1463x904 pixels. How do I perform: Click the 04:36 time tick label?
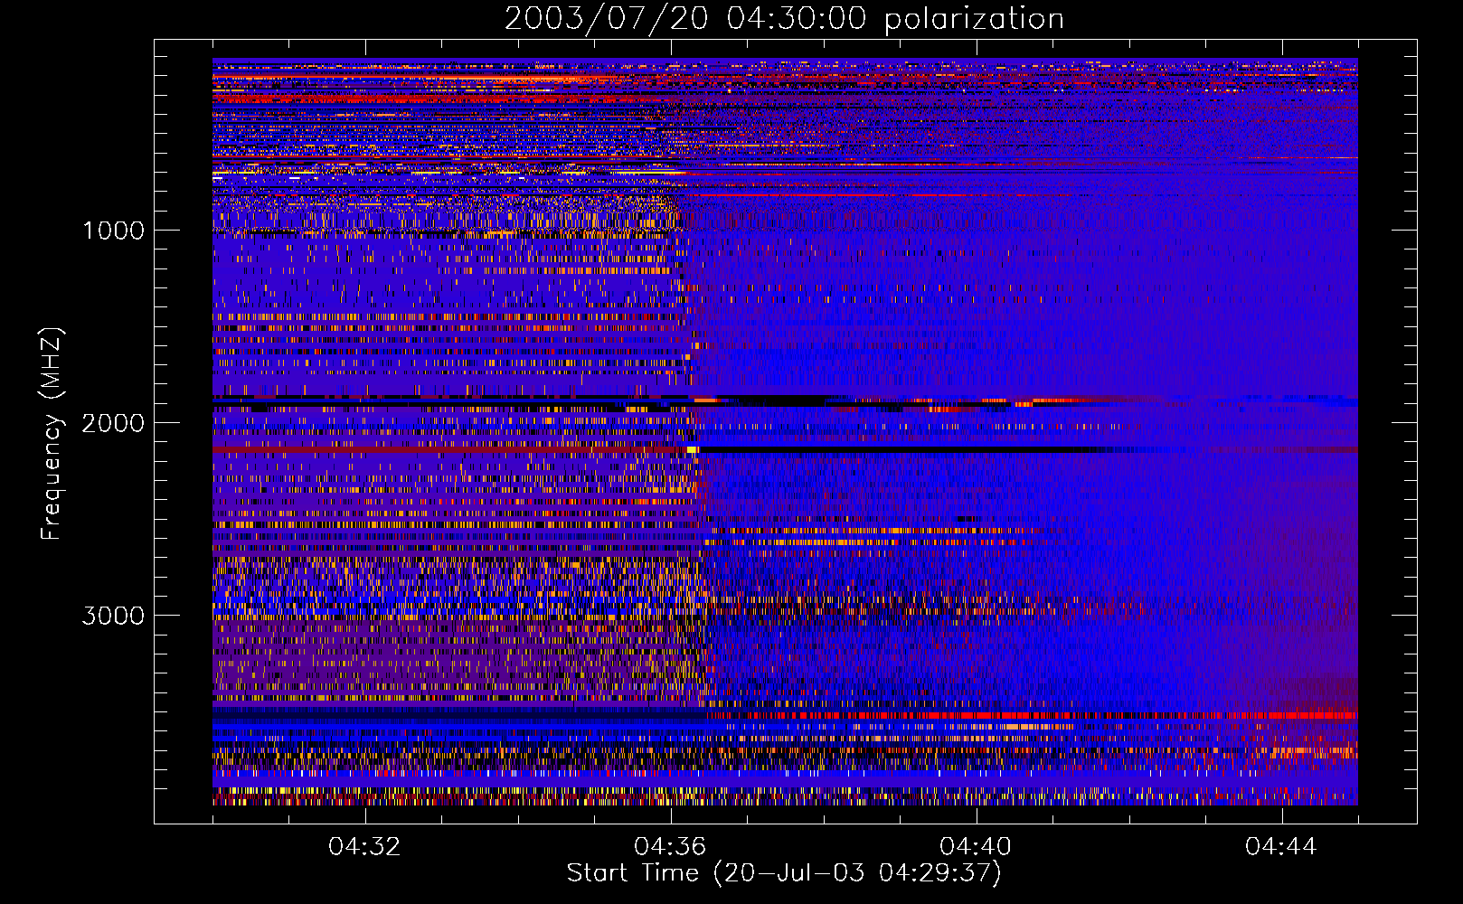pyautogui.click(x=671, y=847)
